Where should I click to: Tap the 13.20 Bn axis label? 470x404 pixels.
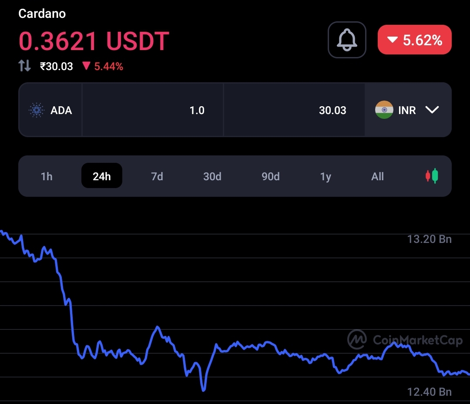tap(429, 239)
